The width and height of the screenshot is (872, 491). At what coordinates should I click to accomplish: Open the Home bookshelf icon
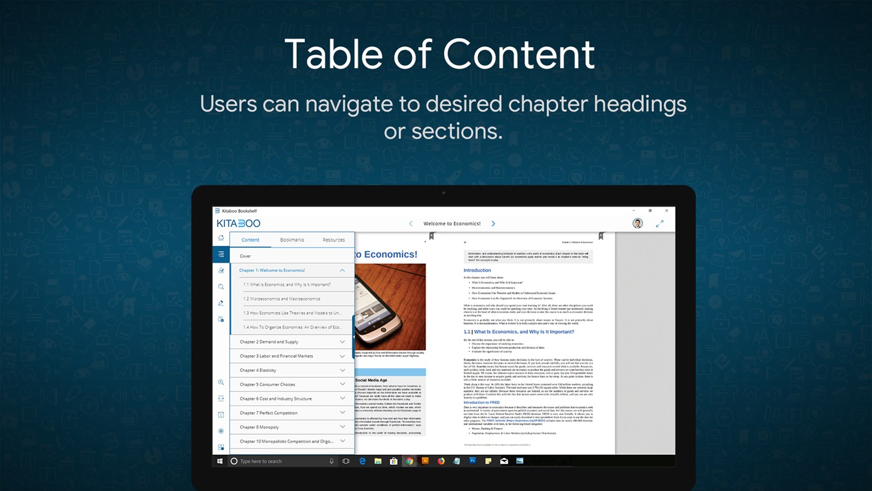pos(221,238)
